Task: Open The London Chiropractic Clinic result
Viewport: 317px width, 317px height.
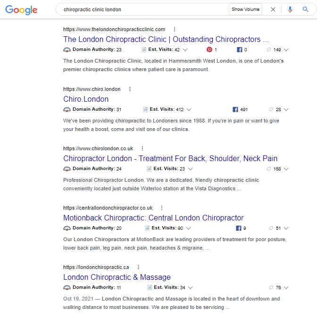Action: pos(166,39)
